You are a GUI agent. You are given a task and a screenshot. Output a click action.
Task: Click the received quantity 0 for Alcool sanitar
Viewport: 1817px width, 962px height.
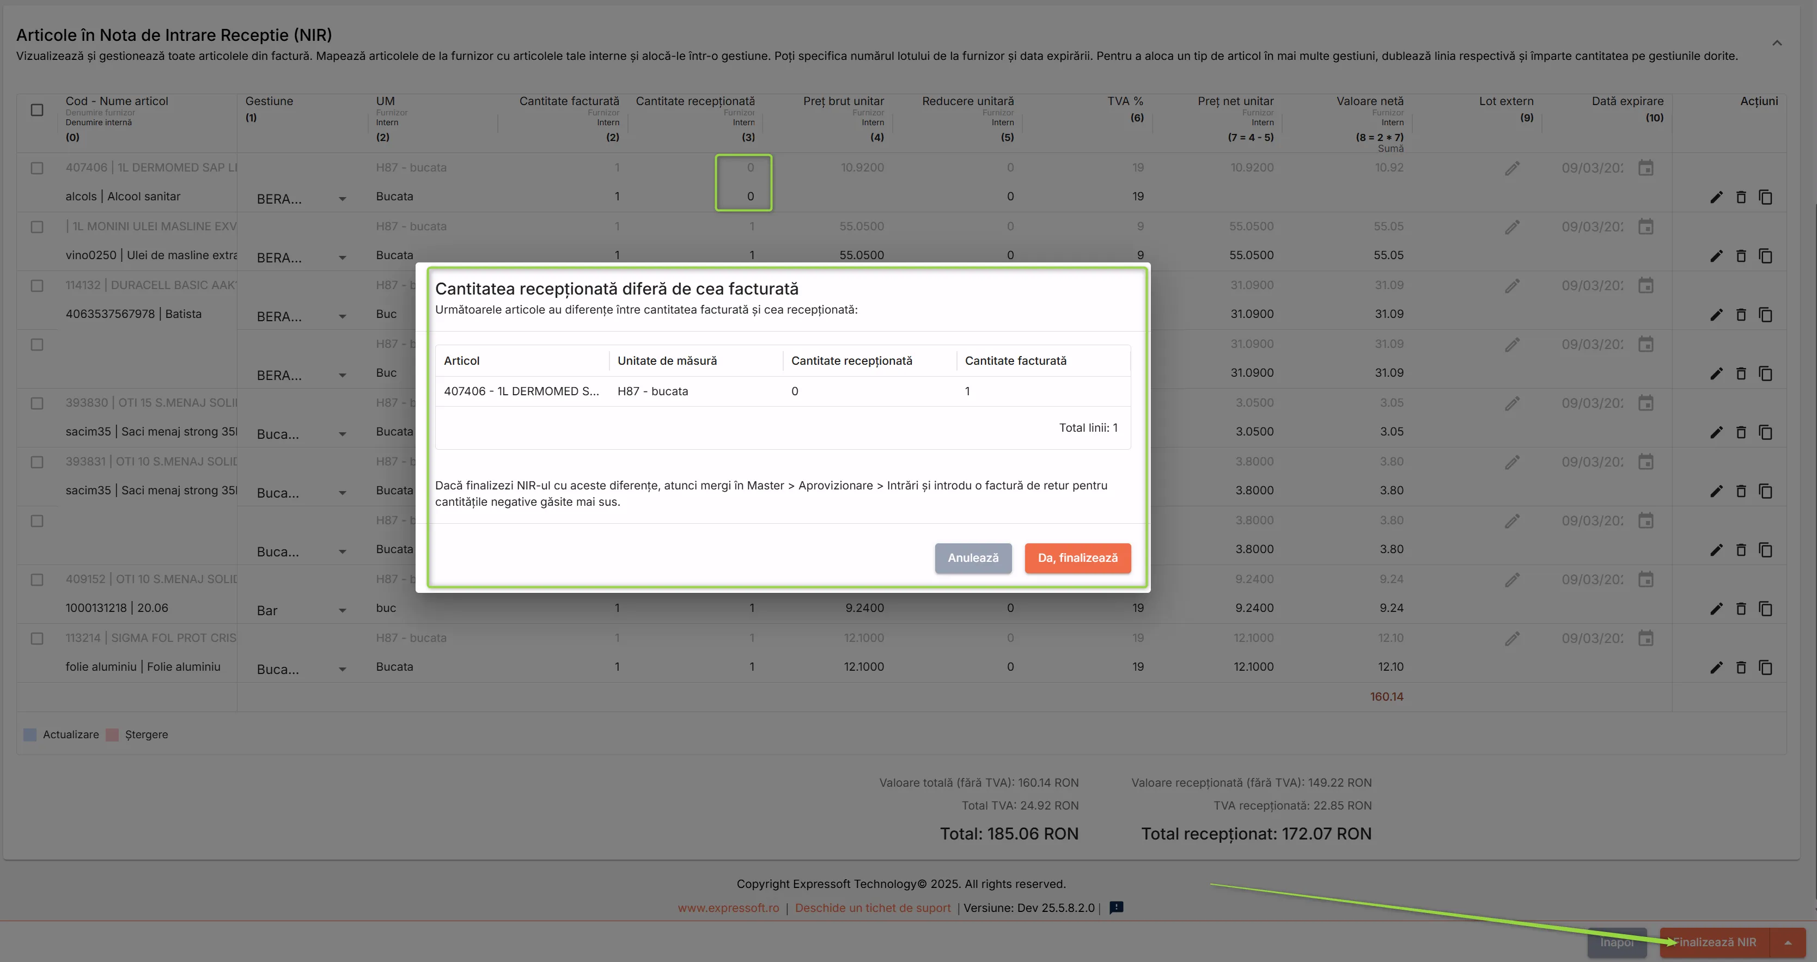750,197
